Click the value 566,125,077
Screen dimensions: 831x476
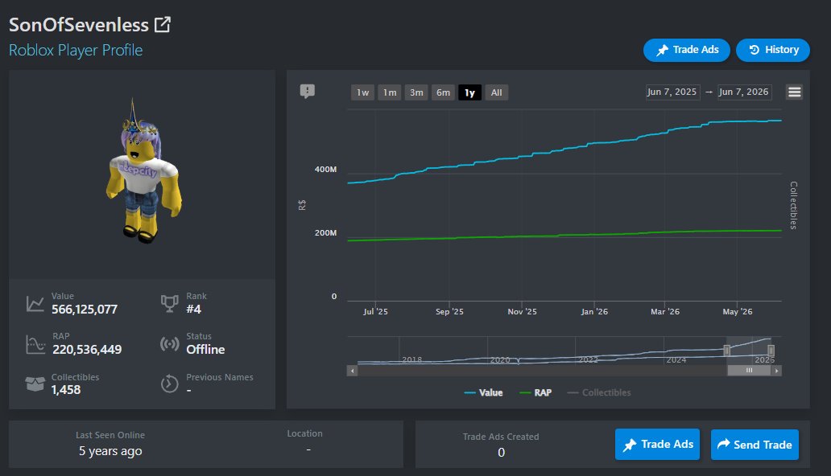[85, 310]
